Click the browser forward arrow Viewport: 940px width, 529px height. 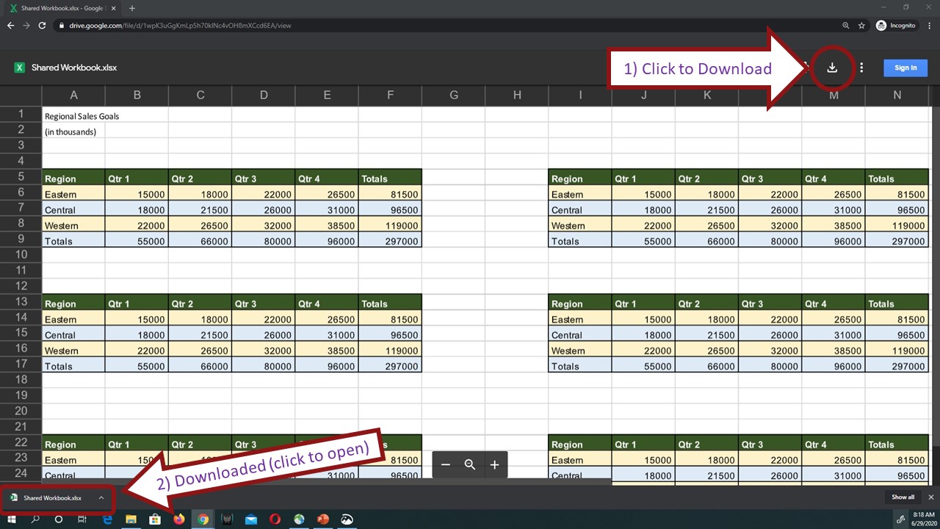(26, 25)
